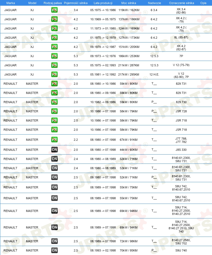Screen dimensions: 212x255
Task: Click diesel ON icon in the J8S 330 row
Action: point(54,150)
